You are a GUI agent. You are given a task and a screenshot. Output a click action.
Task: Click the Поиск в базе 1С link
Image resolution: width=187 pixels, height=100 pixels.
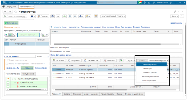tap(13, 68)
